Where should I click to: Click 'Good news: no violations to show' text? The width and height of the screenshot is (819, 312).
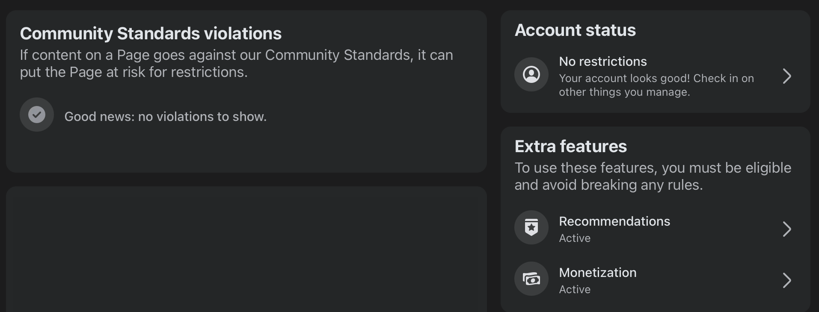pos(165,116)
